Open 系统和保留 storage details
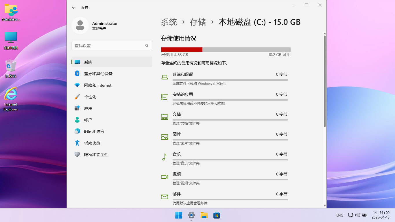The height and width of the screenshot is (222, 395). point(224,78)
